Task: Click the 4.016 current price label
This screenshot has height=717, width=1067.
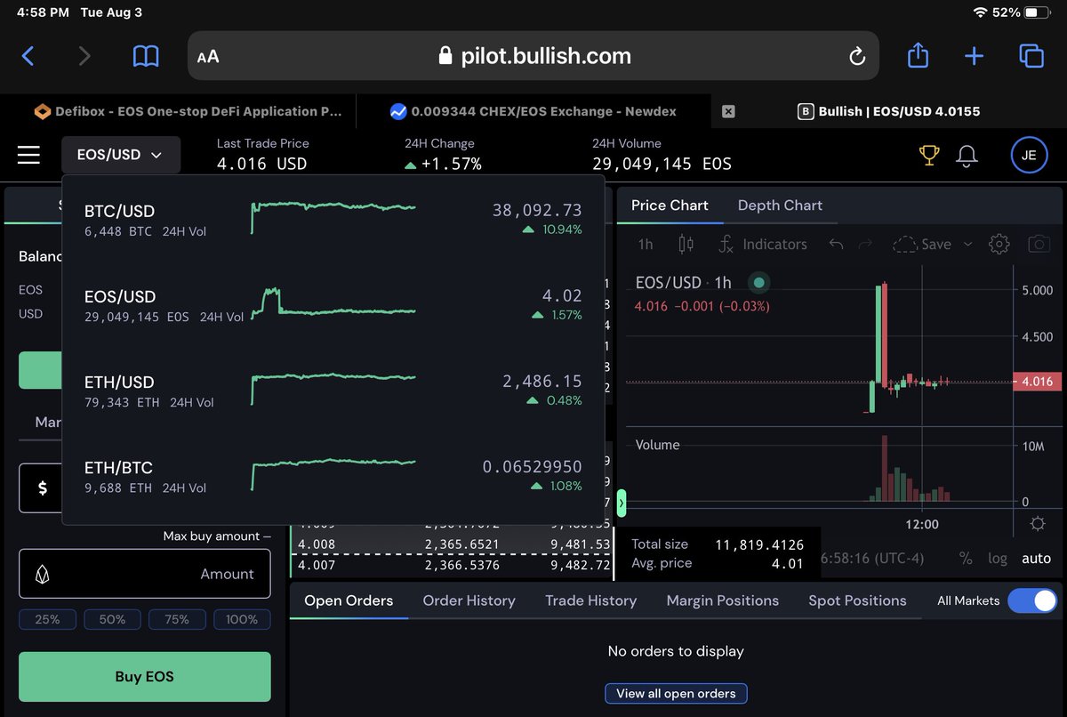Action: 1037,382
